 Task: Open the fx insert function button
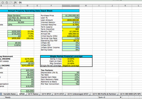(15, 2)
